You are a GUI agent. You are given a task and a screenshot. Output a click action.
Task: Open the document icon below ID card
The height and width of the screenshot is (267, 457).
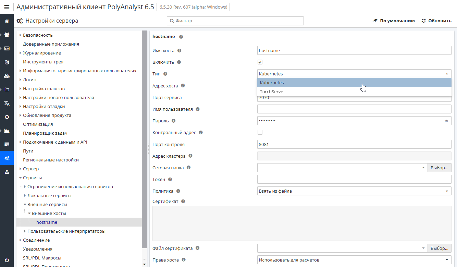click(7, 62)
